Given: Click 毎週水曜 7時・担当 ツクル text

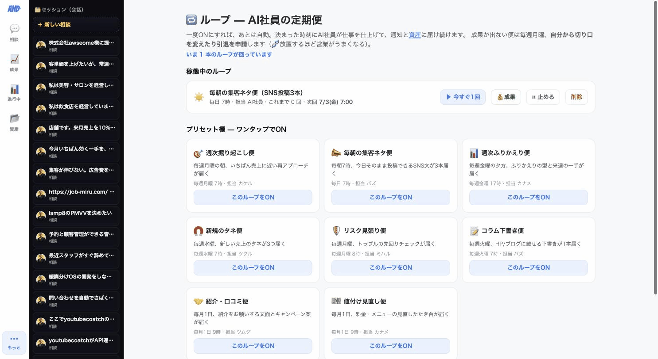Looking at the screenshot, I should (x=223, y=254).
